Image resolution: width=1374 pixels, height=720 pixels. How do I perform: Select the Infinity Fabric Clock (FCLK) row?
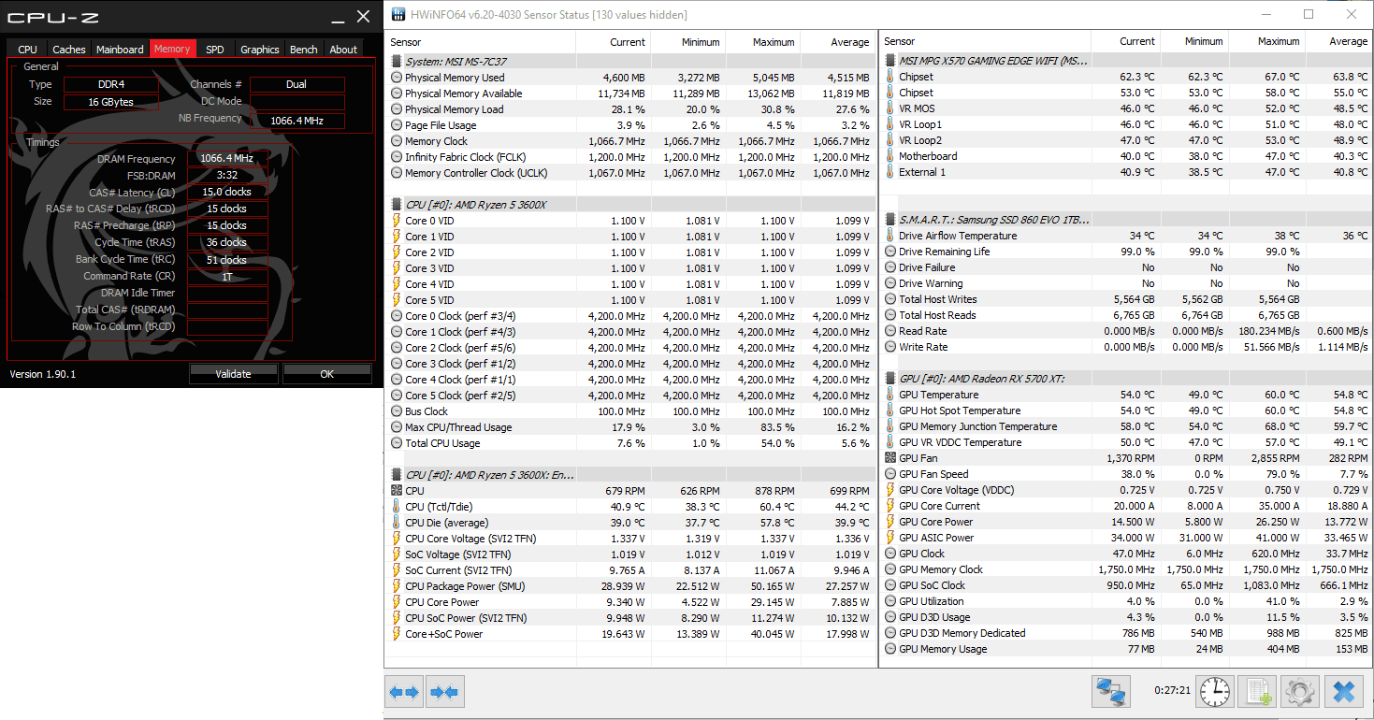tap(630, 157)
